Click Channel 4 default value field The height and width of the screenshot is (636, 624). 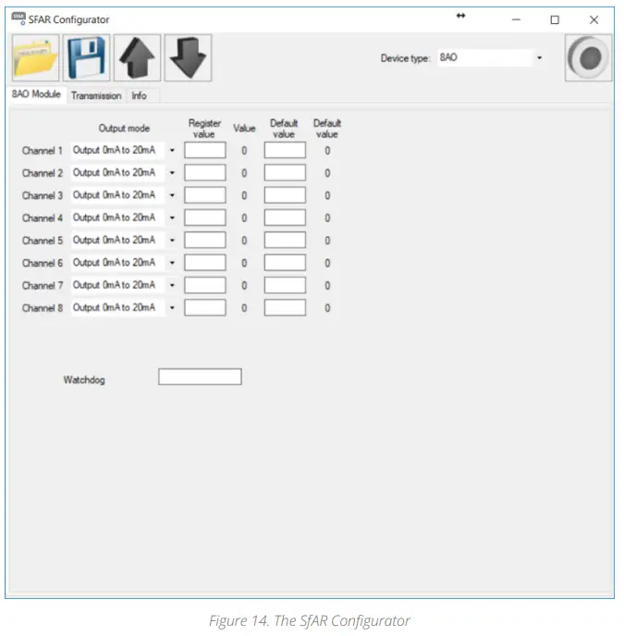click(285, 218)
